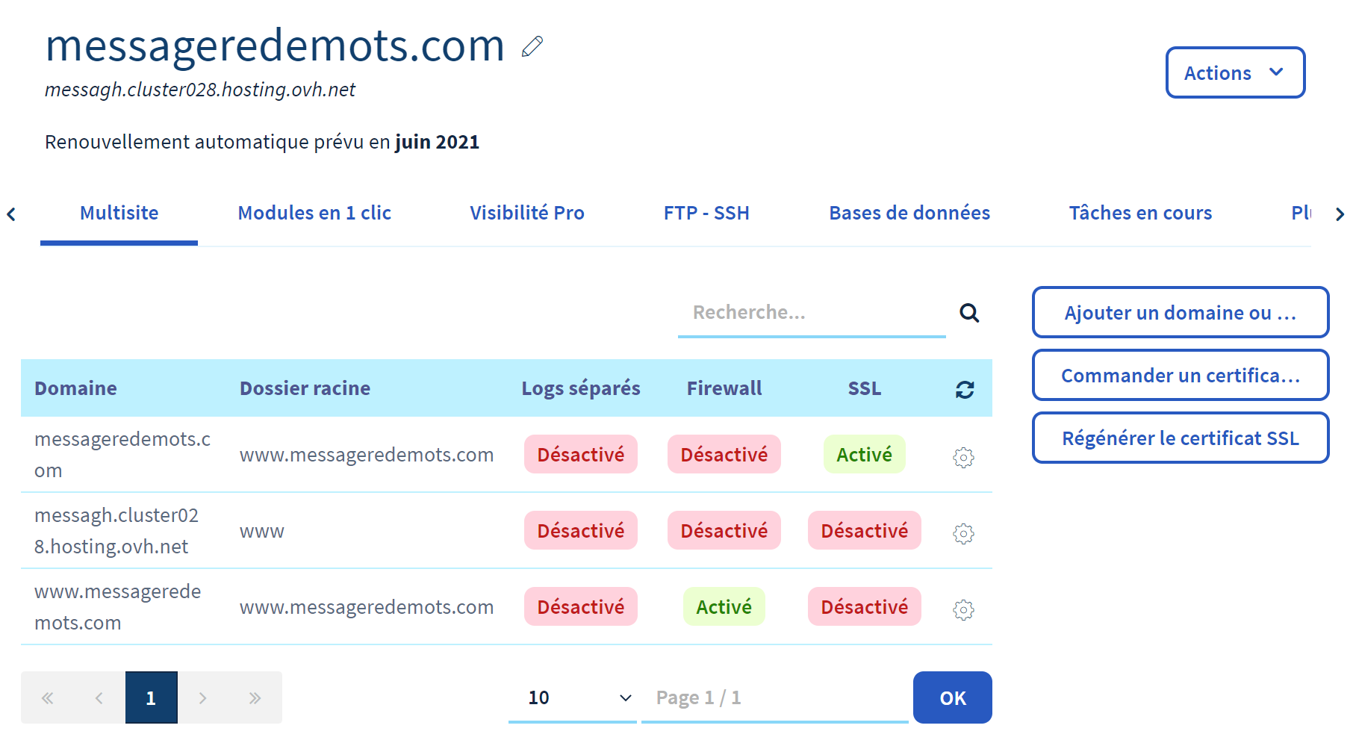Viewport: 1356px width, 746px height.
Task: Go to the first page of results
Action: (x=47, y=698)
